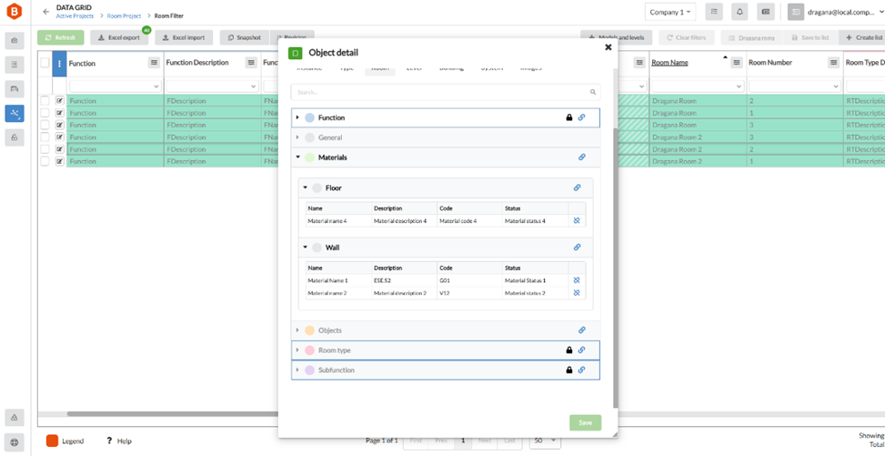Image resolution: width=885 pixels, height=456 pixels.
Task: Check the last data row checkbox
Action: tap(45, 161)
